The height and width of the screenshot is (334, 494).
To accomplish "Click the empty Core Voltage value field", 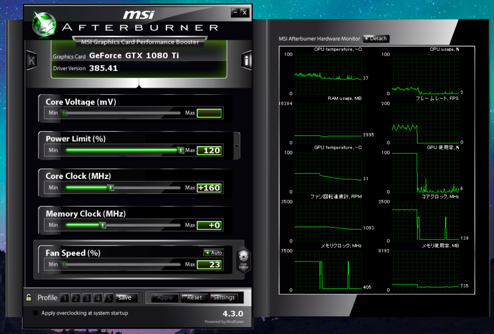I will click(x=209, y=113).
